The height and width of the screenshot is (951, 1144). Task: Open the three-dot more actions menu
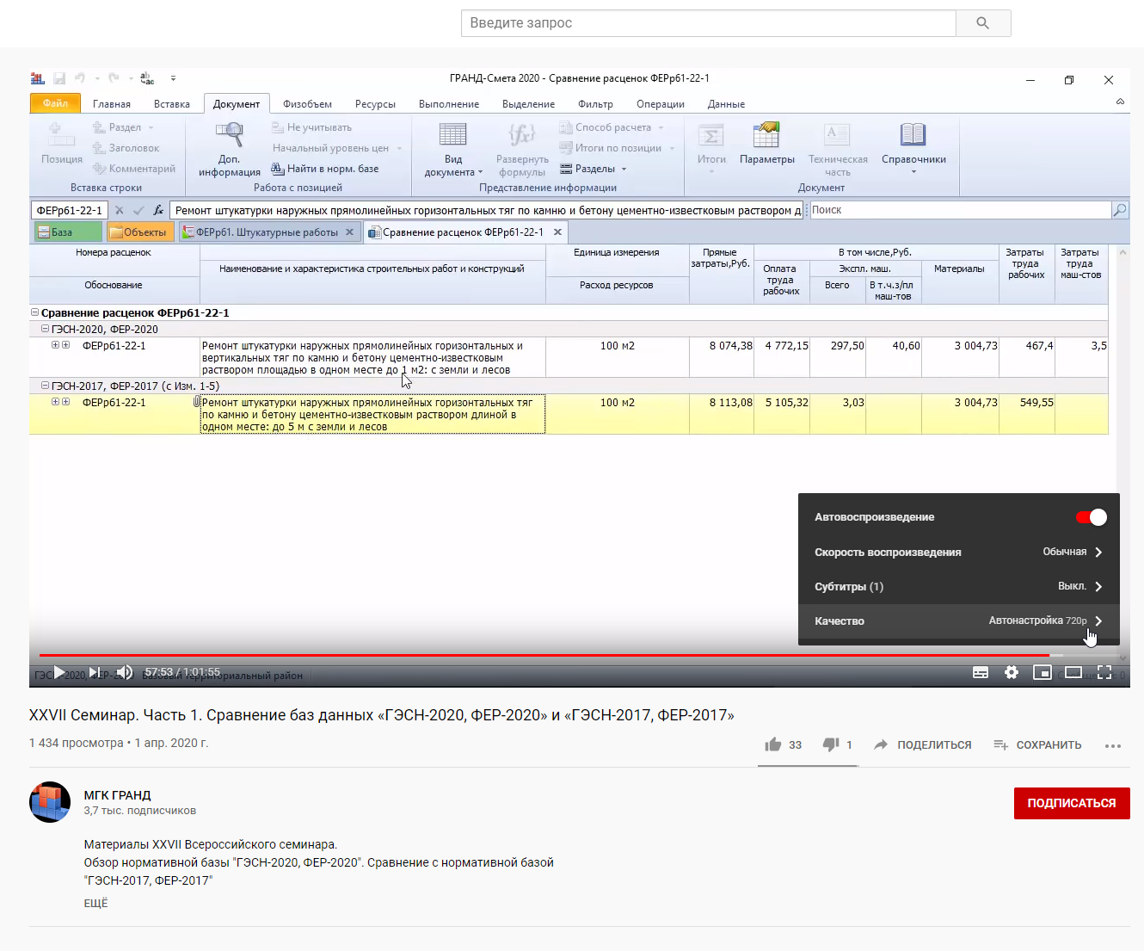click(x=1113, y=745)
